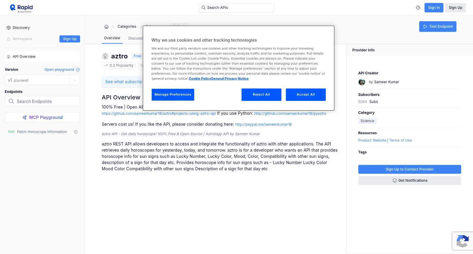473x254 pixels.
Task: Click the 5084 Subs subscriber count
Action: click(x=368, y=102)
